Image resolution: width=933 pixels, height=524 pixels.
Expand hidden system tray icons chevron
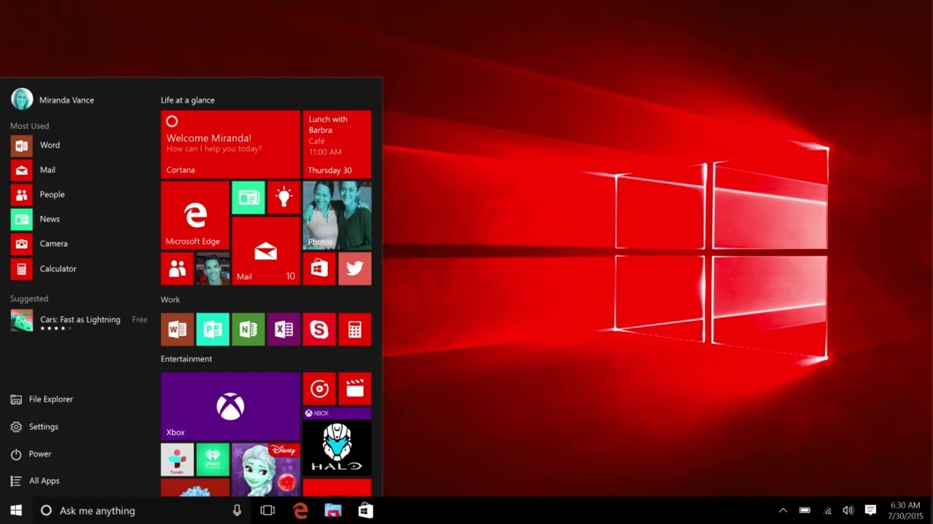pos(783,510)
